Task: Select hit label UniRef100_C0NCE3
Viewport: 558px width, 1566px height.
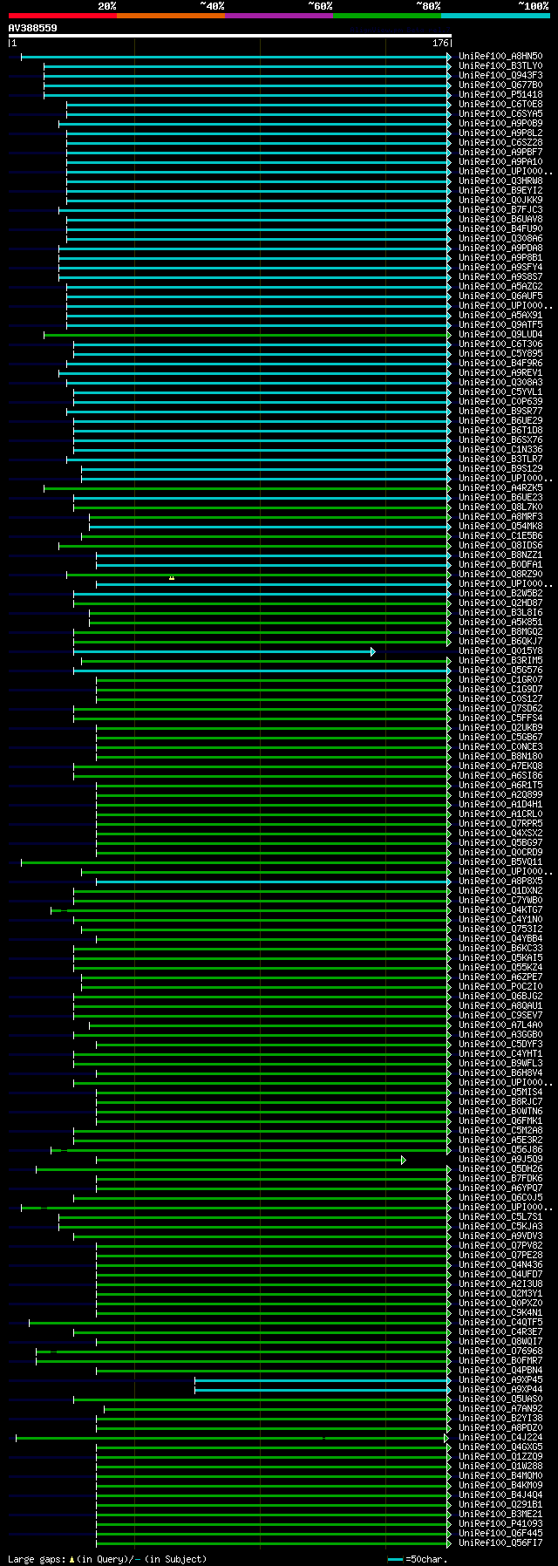Action: pyautogui.click(x=500, y=747)
